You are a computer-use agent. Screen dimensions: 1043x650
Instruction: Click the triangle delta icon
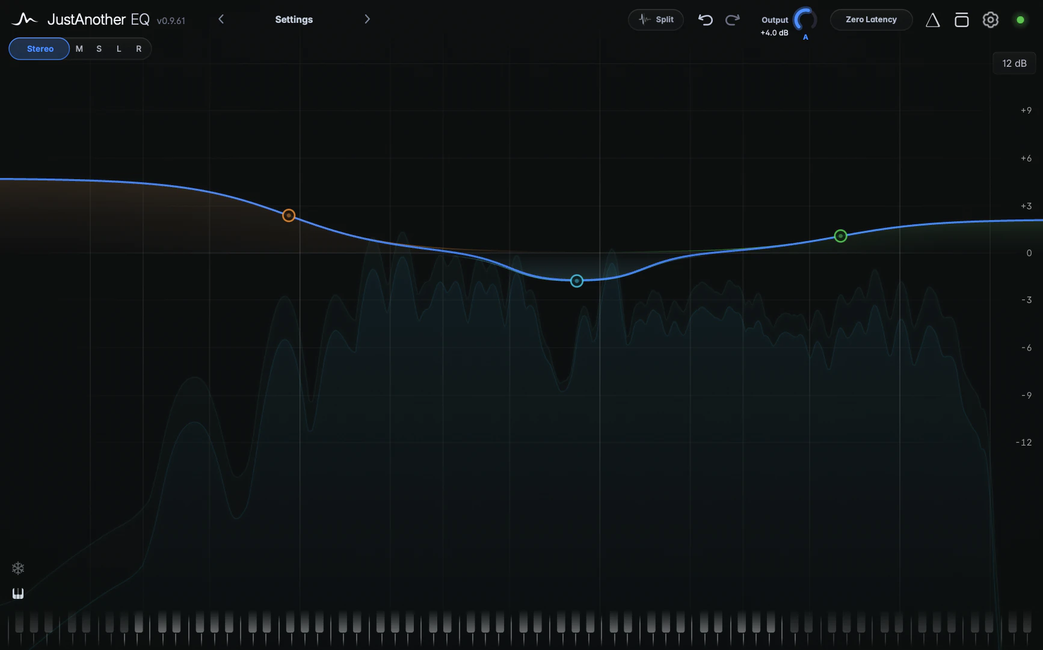(932, 20)
